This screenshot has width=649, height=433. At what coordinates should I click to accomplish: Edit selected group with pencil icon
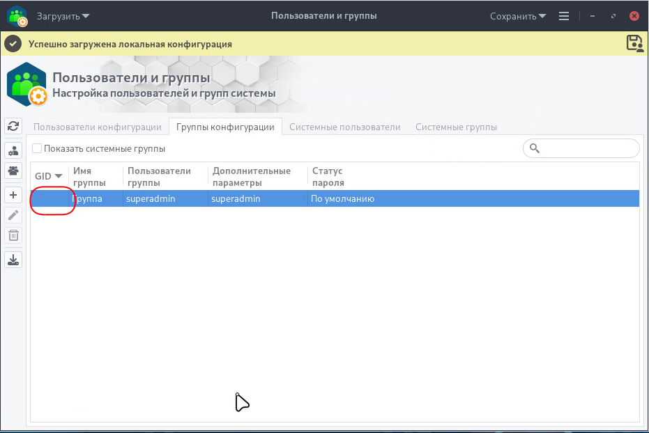point(13,215)
